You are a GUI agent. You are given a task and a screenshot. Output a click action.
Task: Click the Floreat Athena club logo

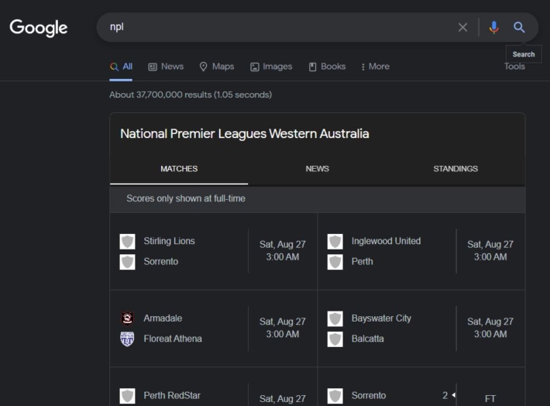[x=127, y=339]
